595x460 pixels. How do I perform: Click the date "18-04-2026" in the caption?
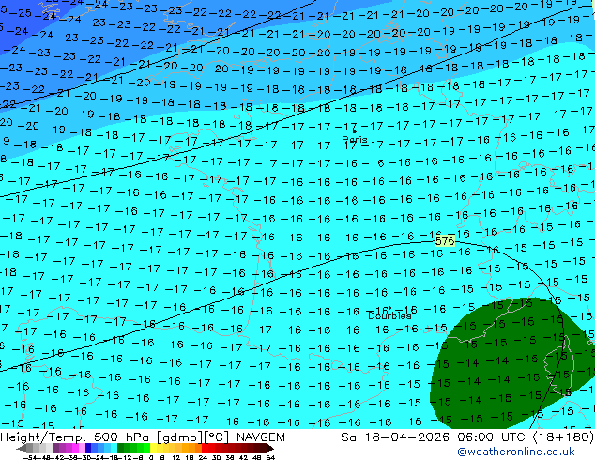(x=408, y=437)
